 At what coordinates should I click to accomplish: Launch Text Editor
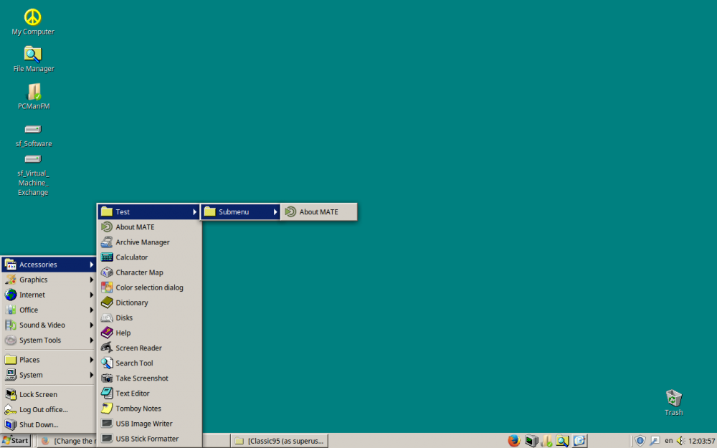149,393
